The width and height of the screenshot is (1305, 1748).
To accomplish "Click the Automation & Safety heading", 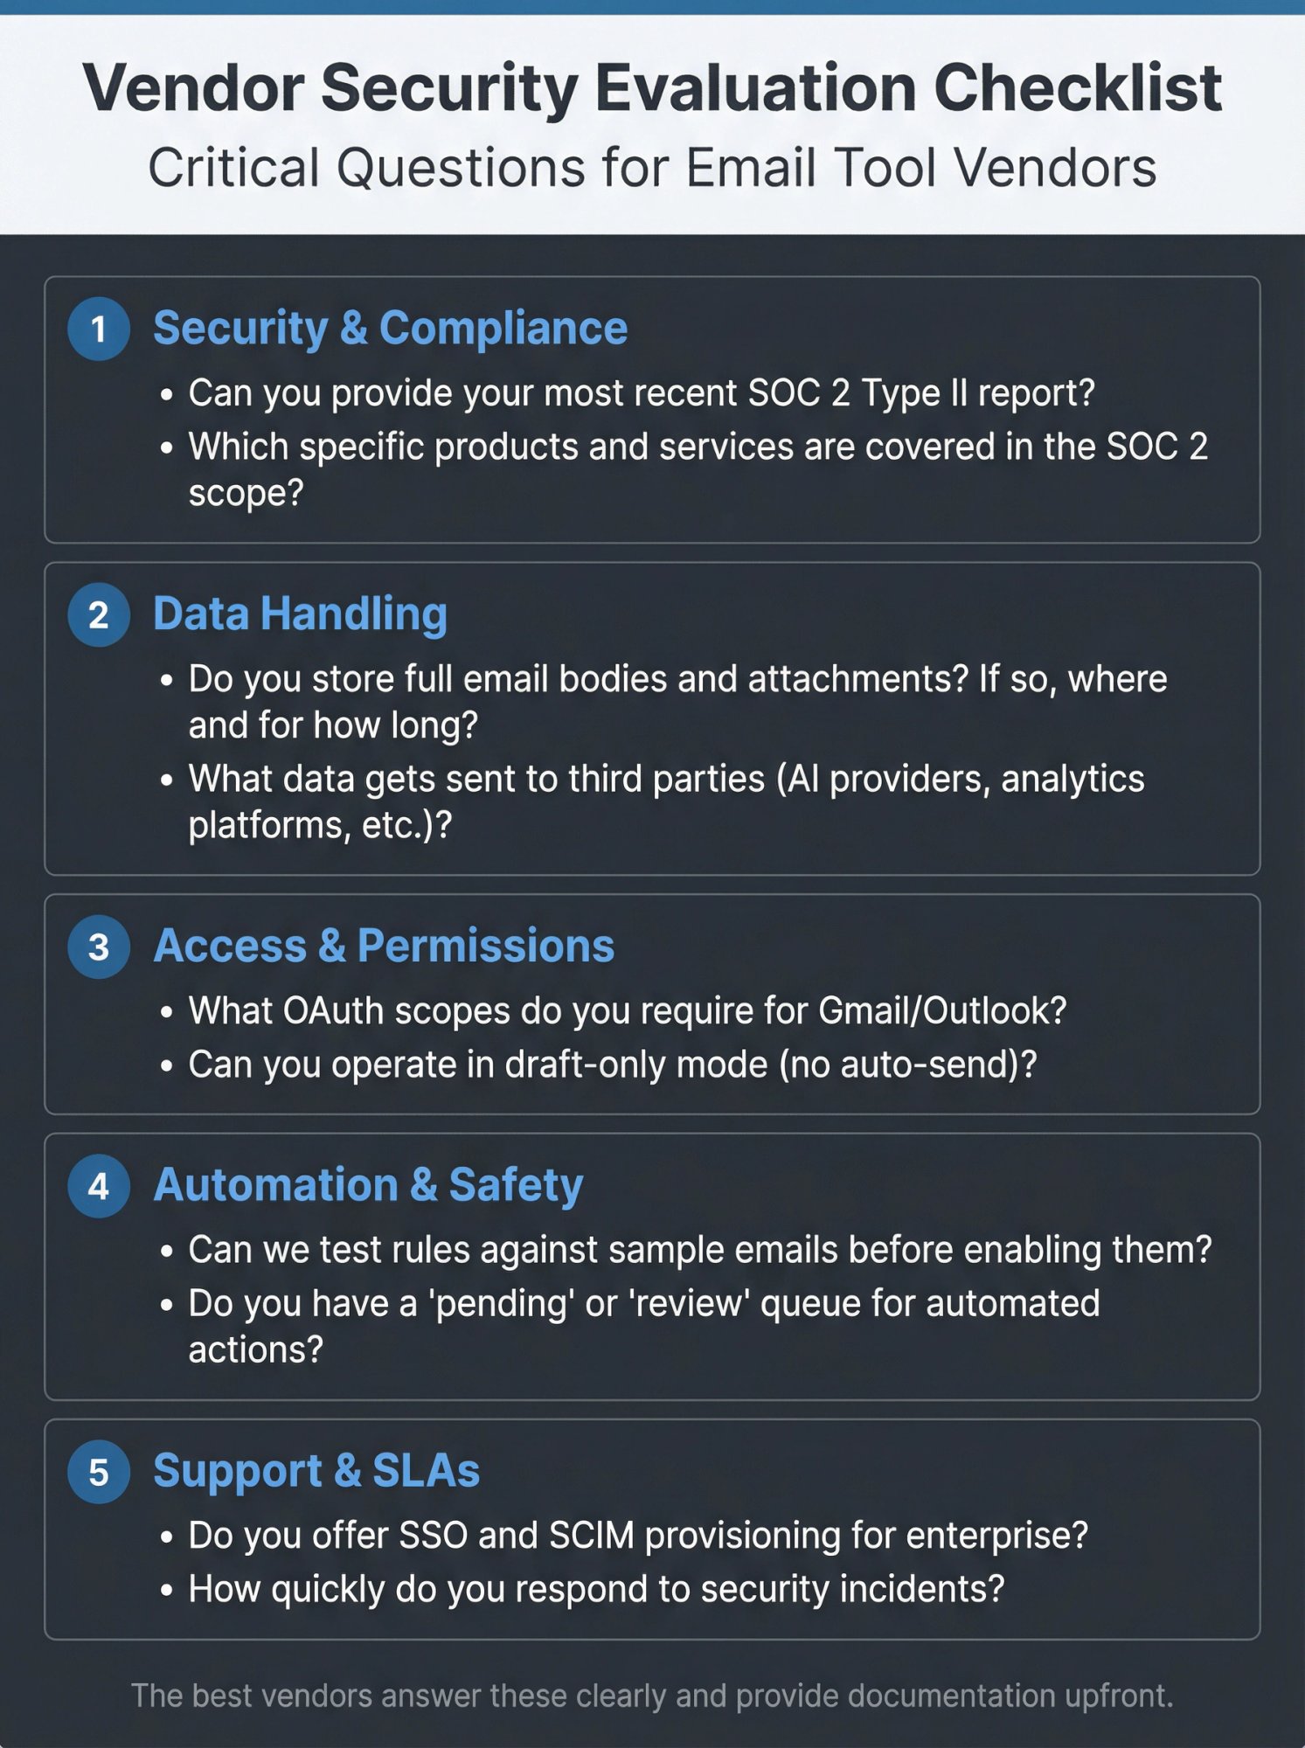I will (368, 1185).
